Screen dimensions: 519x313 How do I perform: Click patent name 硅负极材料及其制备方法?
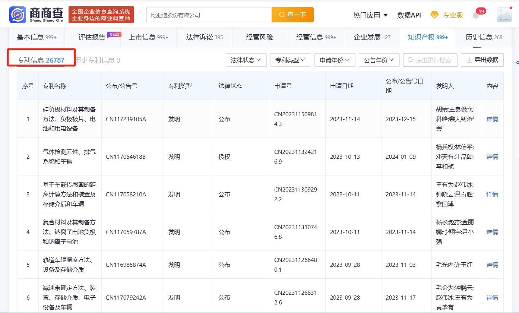click(69, 119)
